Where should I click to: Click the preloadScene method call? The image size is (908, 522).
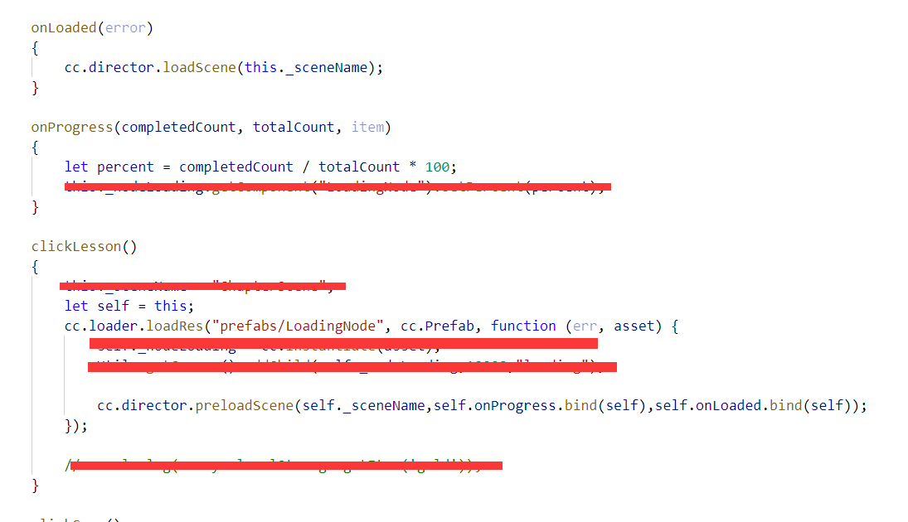point(245,406)
